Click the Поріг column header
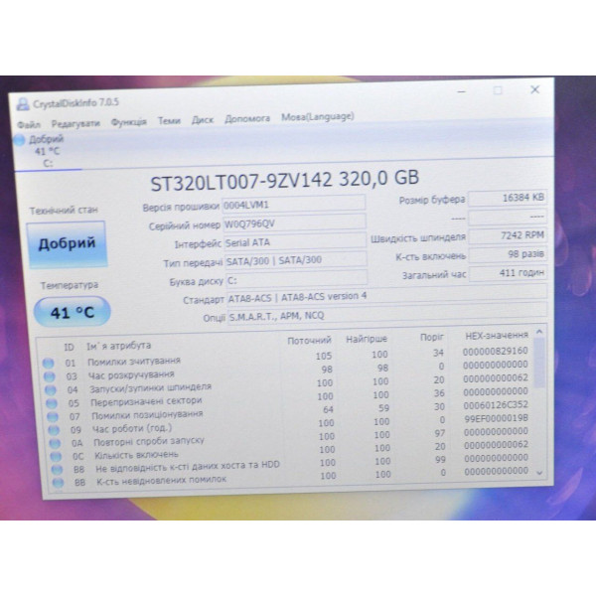 tap(432, 337)
